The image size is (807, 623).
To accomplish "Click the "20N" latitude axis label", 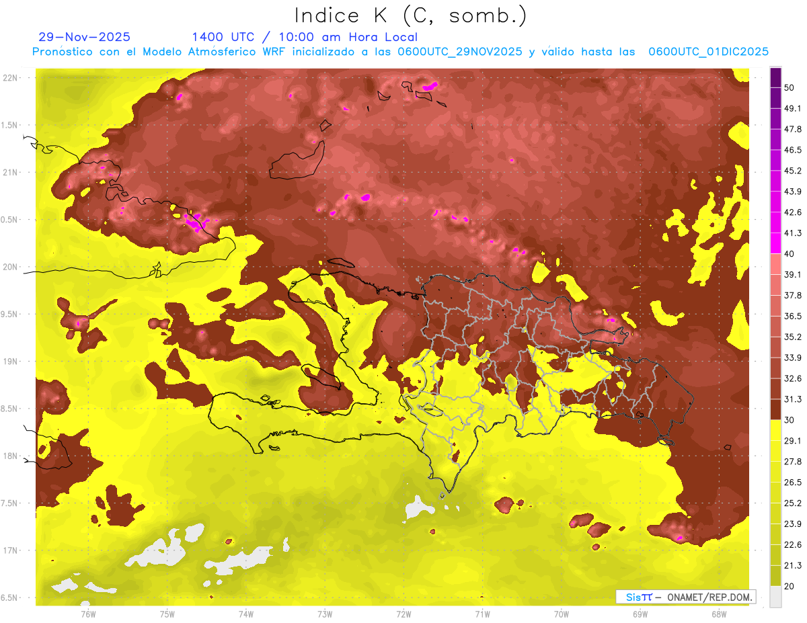I will tap(10, 267).
